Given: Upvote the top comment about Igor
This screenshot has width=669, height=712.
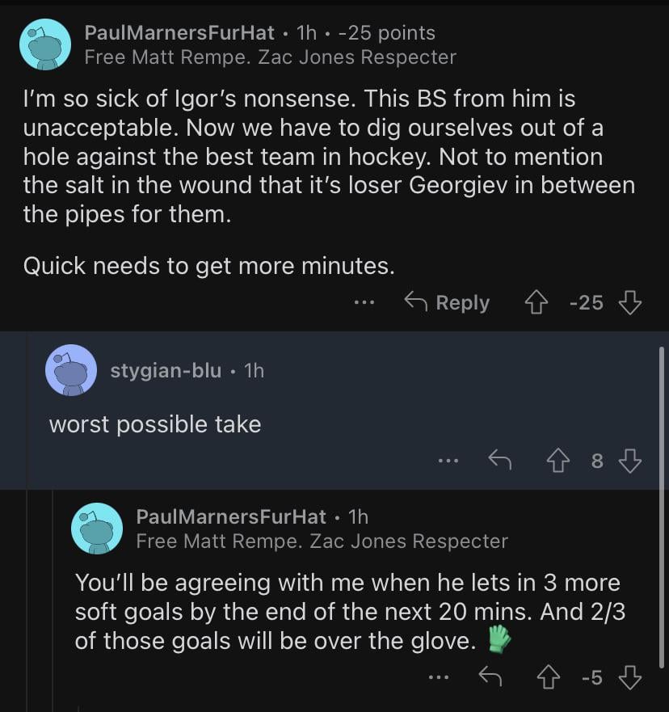Looking at the screenshot, I should pyautogui.click(x=536, y=302).
